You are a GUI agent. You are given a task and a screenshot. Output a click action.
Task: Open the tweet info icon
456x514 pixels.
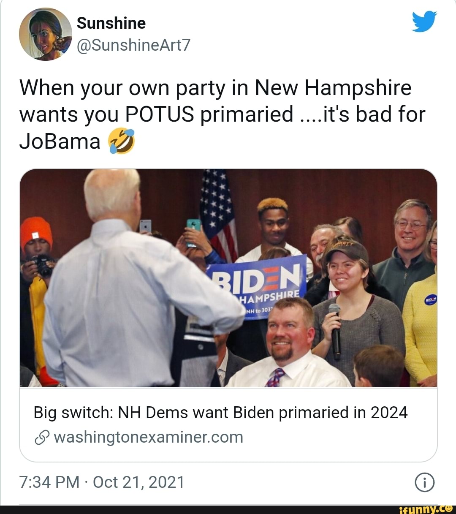[x=424, y=482]
